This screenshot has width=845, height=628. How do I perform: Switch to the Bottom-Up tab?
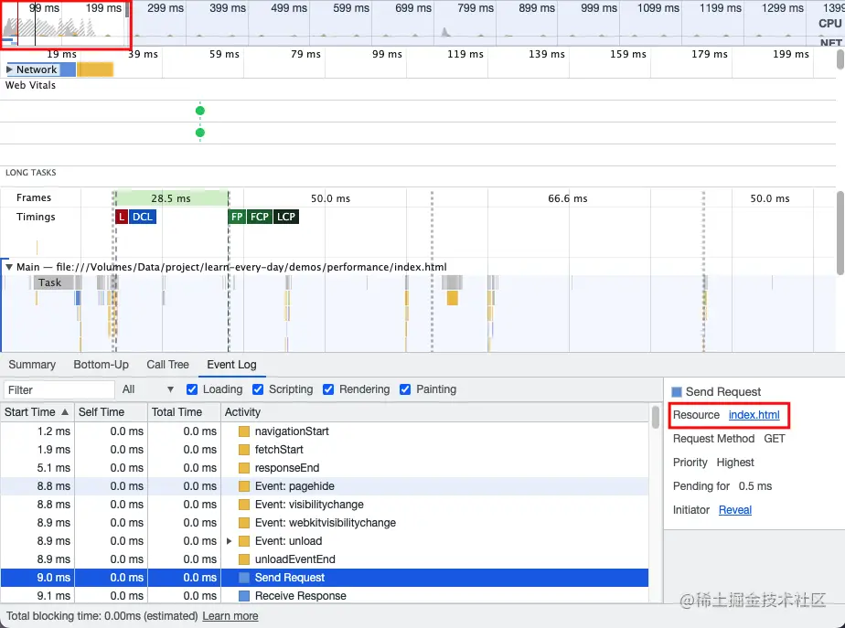point(101,365)
